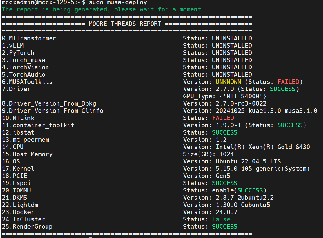Click container_toolkit version '1.9.0-1'
Screen dimensions: 323x238
click(228, 125)
